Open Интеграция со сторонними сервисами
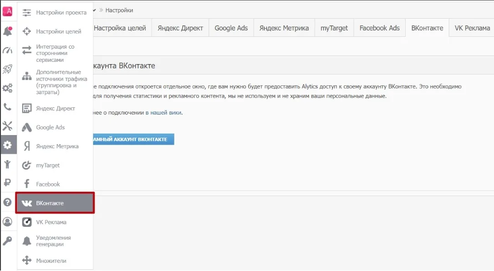Screen dimensions: 494x271 click(x=55, y=53)
